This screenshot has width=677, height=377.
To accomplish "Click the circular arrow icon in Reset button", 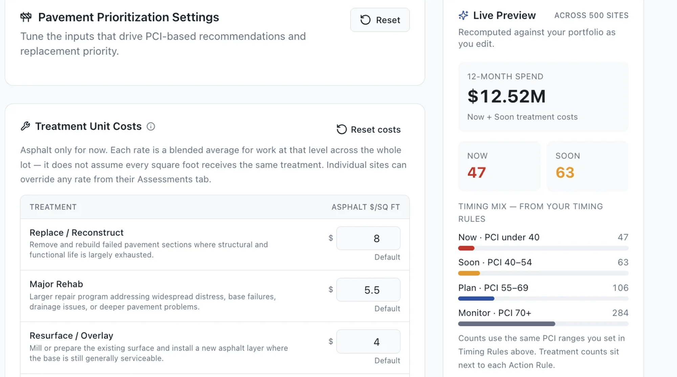I will coord(365,20).
